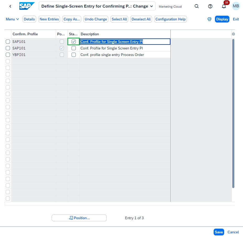Check the Standard checkbox for YBPI01
This screenshot has width=243, height=237.
click(x=74, y=55)
